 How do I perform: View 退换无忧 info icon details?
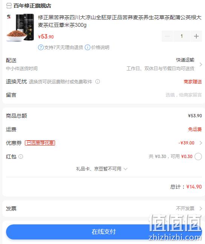98,81
